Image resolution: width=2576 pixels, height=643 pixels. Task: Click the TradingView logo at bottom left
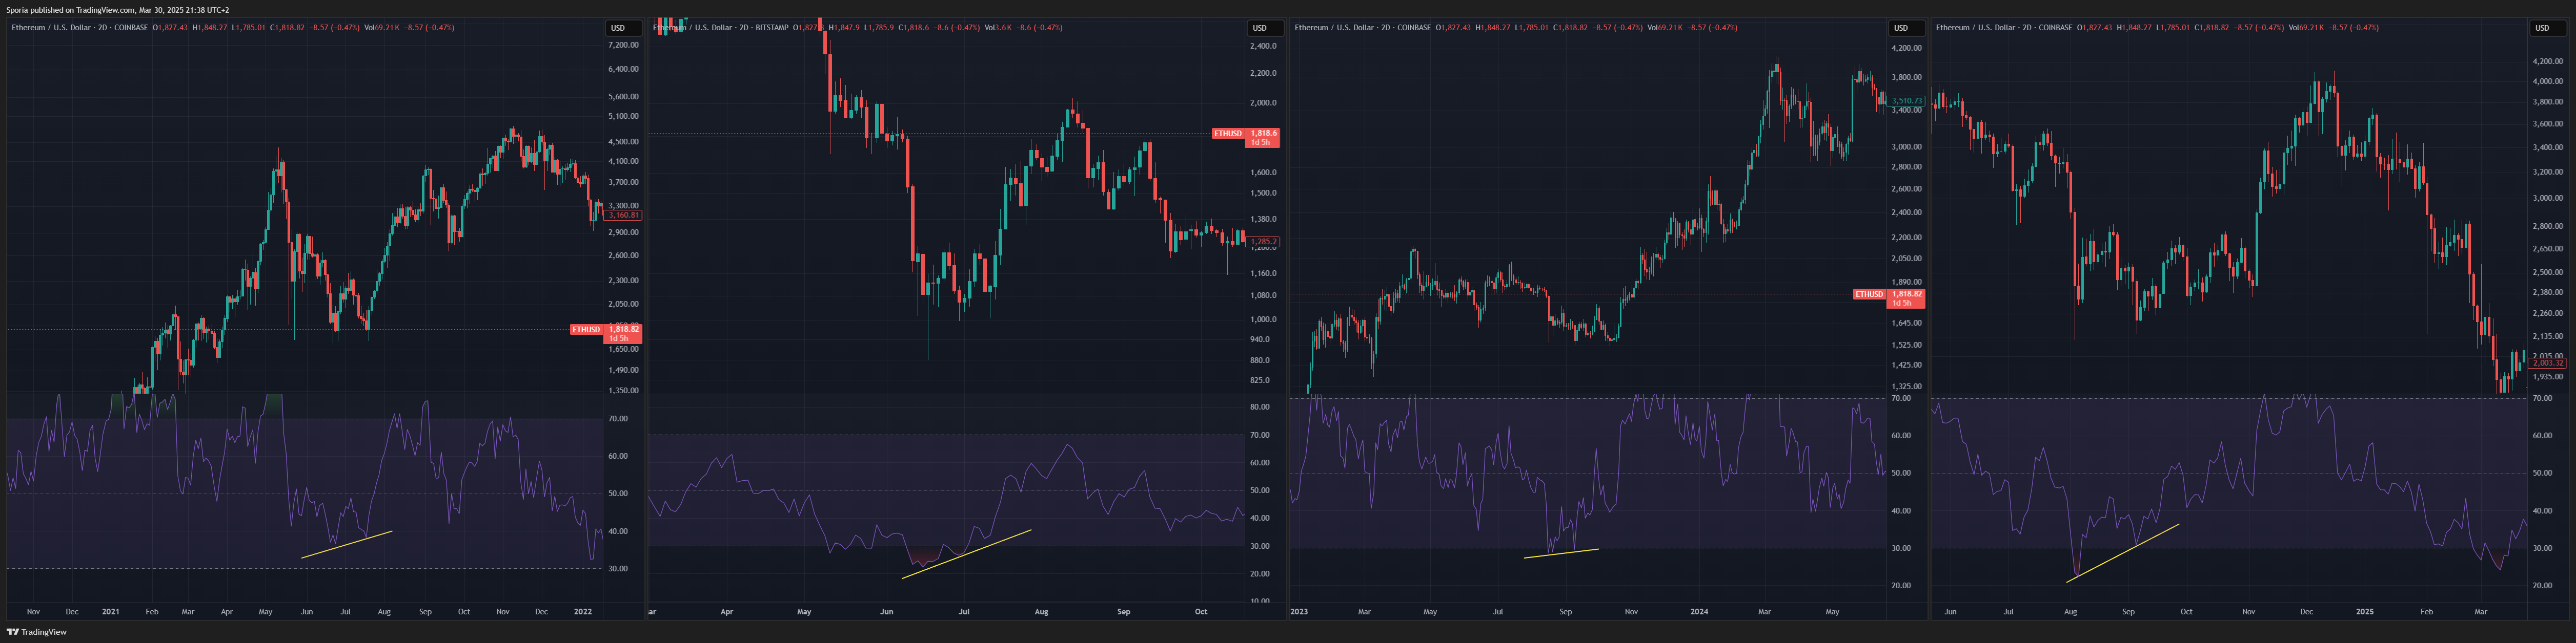click(x=36, y=632)
